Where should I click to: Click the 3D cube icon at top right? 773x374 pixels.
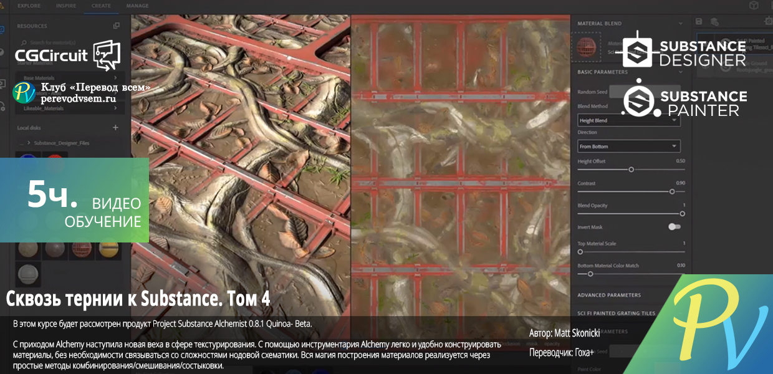pos(754,6)
